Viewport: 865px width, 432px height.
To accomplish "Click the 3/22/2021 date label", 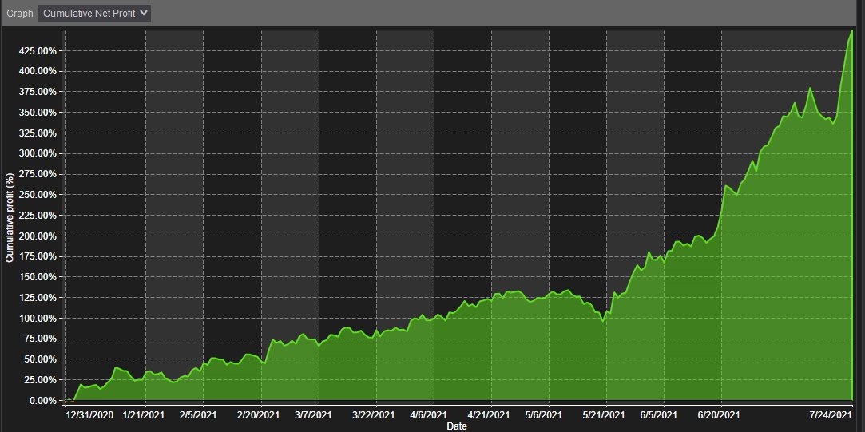I will point(374,415).
